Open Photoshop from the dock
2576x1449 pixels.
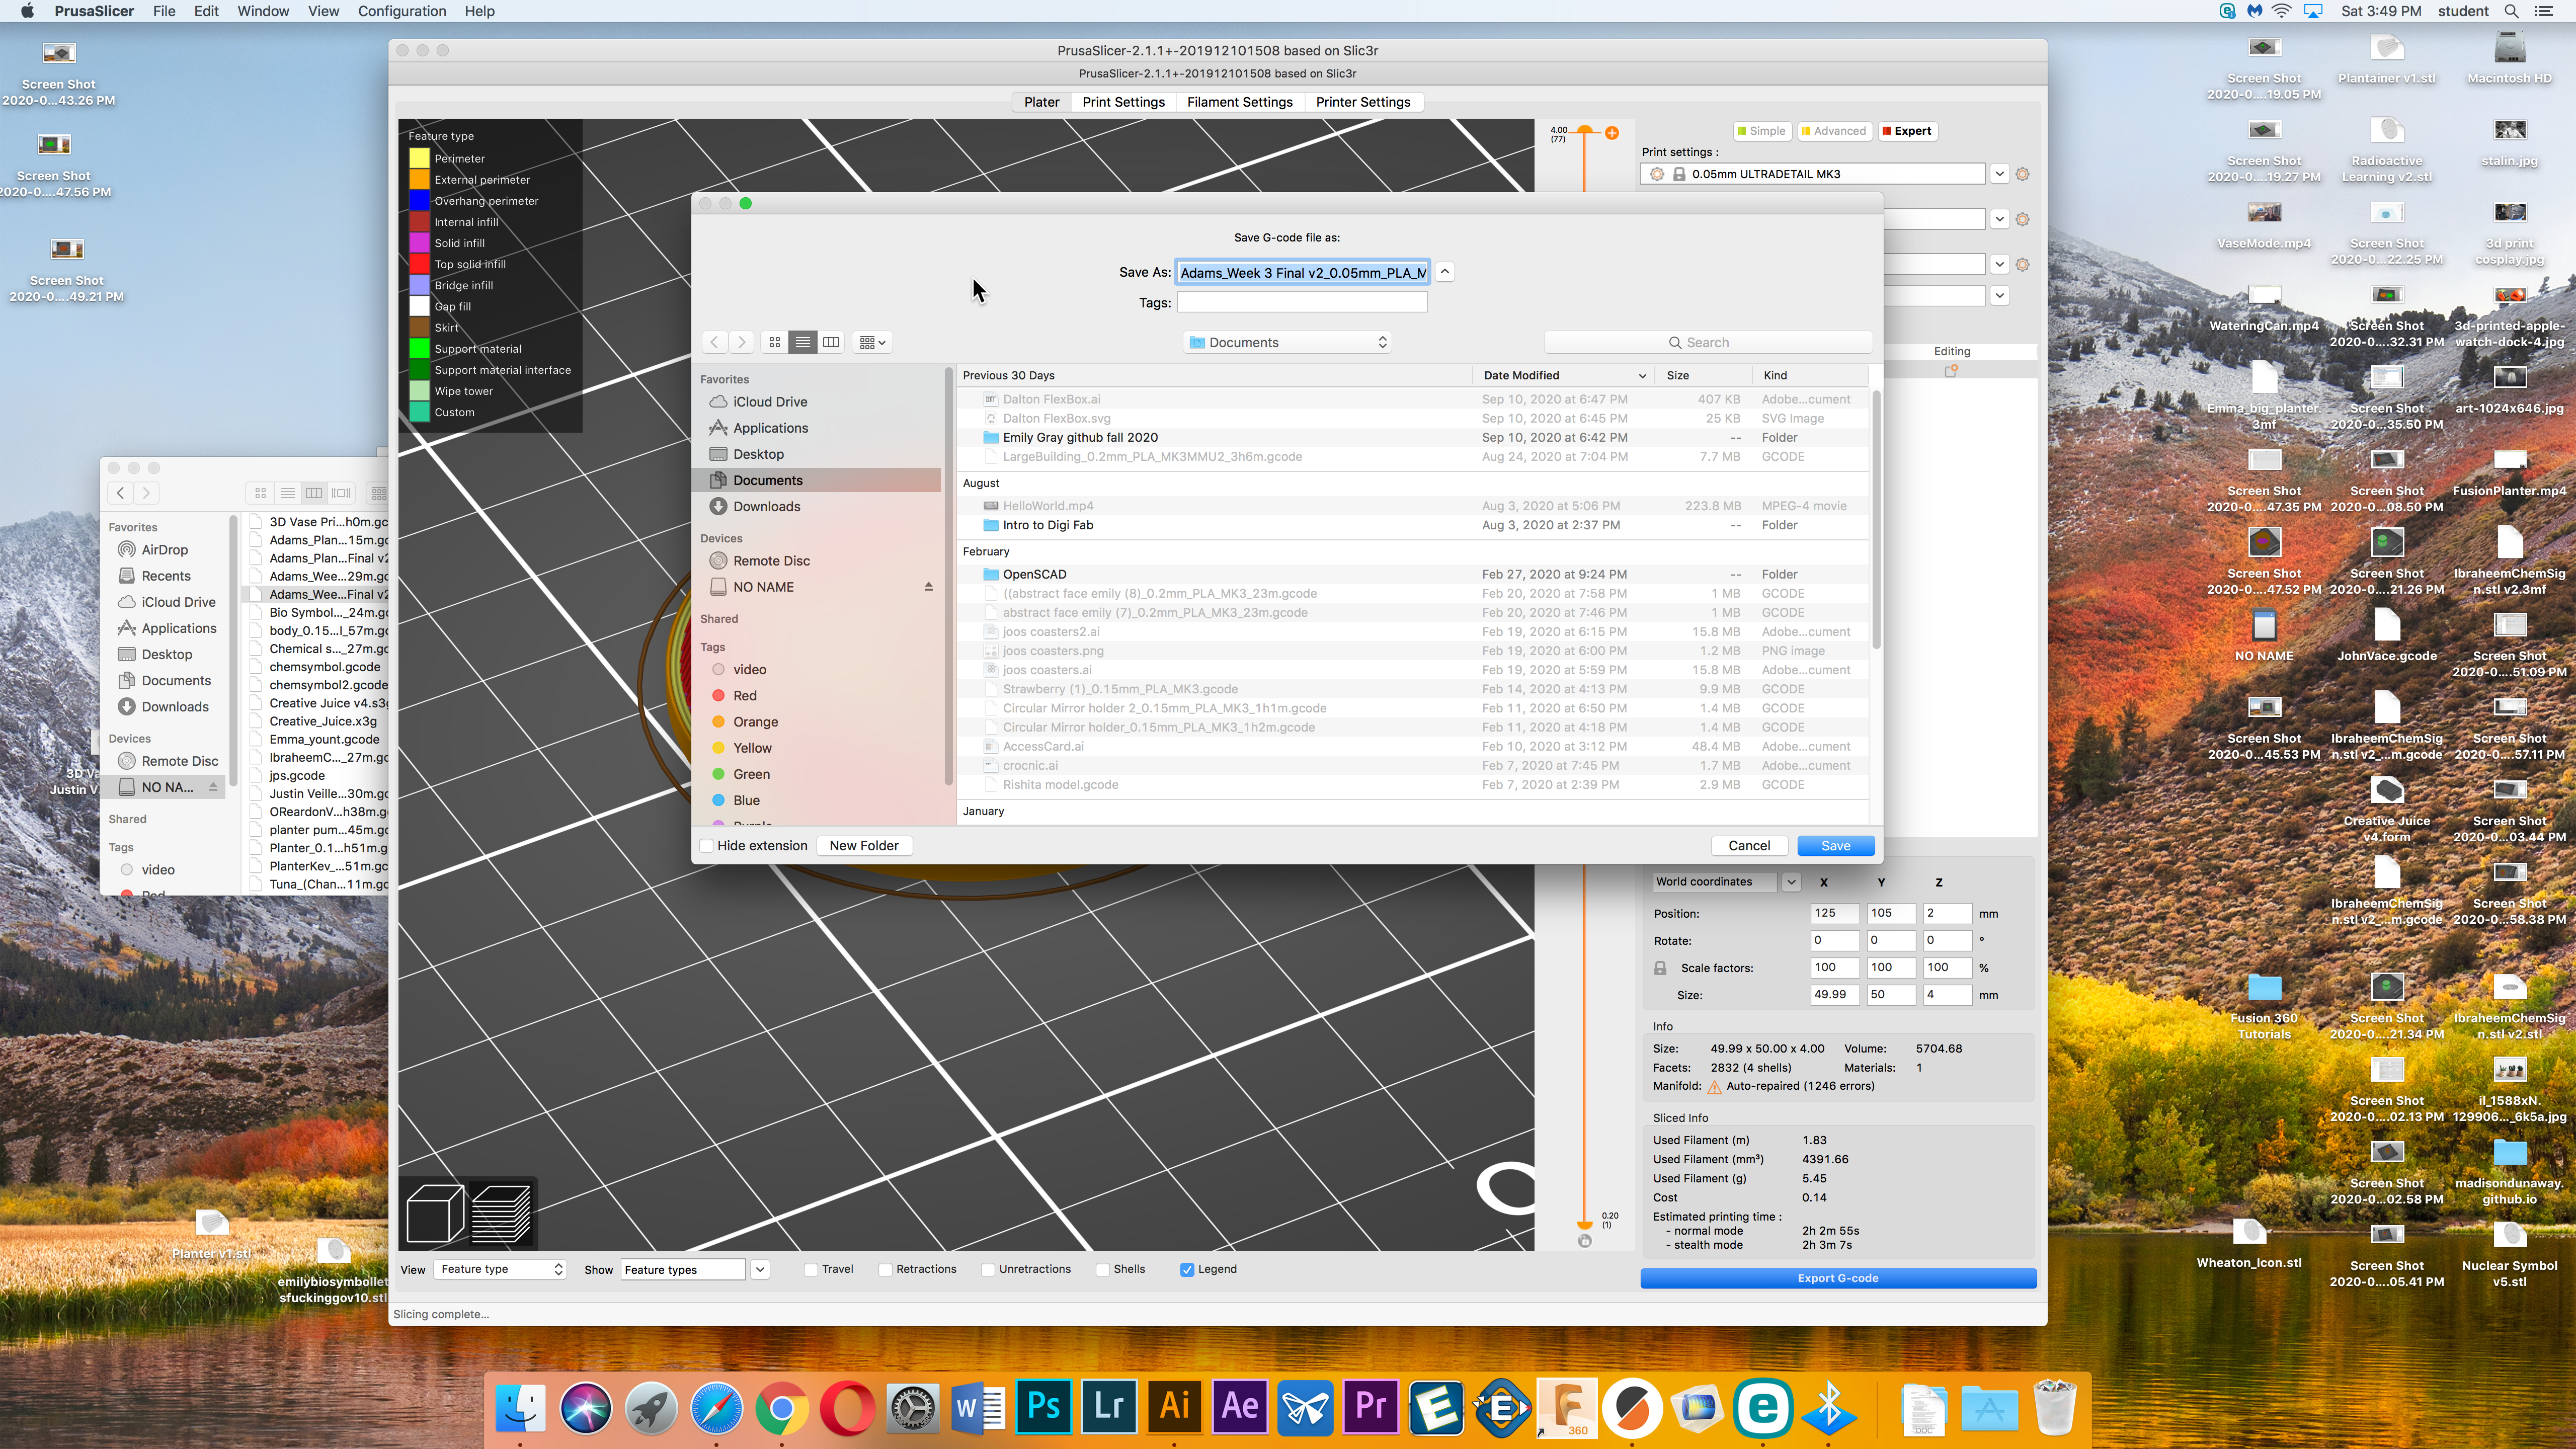(x=1043, y=1406)
